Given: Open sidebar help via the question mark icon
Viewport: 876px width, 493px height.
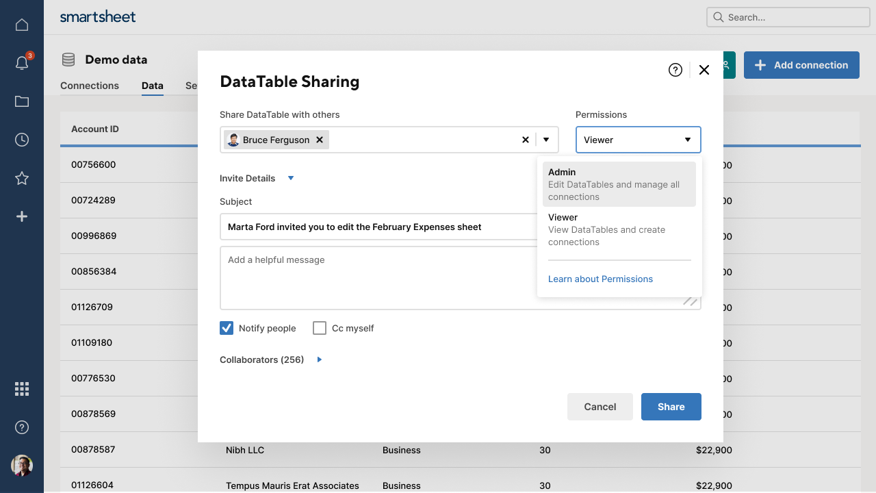Looking at the screenshot, I should point(21,427).
